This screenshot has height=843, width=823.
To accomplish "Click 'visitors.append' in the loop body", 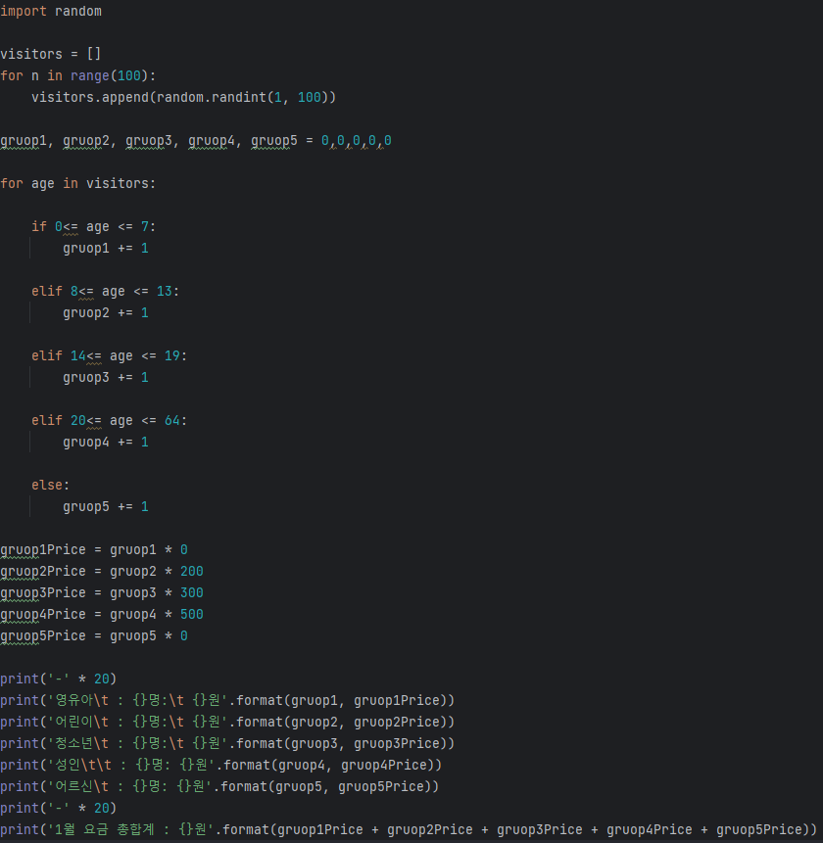I will [90, 97].
